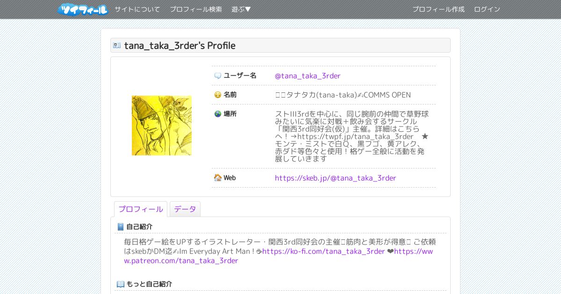Click the globe icon beside 場所
The image size is (561, 294).
(218, 114)
